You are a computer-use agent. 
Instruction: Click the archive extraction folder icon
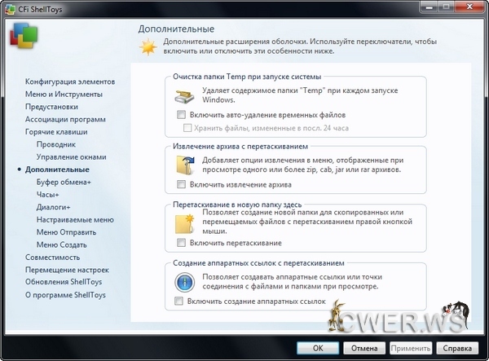pos(183,166)
